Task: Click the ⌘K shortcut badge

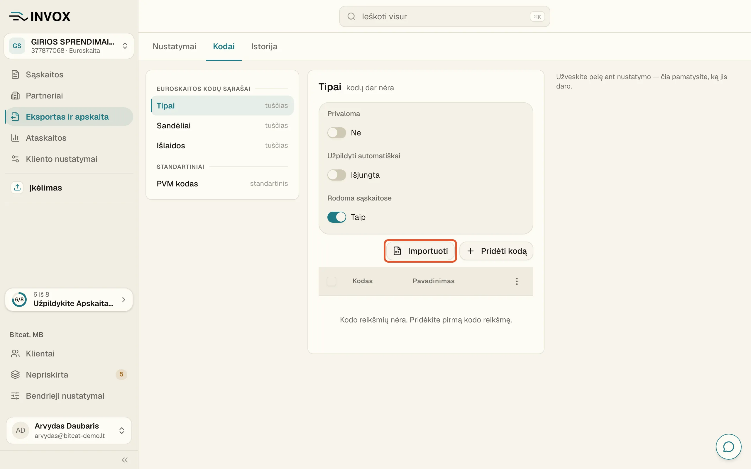Action: click(x=537, y=17)
